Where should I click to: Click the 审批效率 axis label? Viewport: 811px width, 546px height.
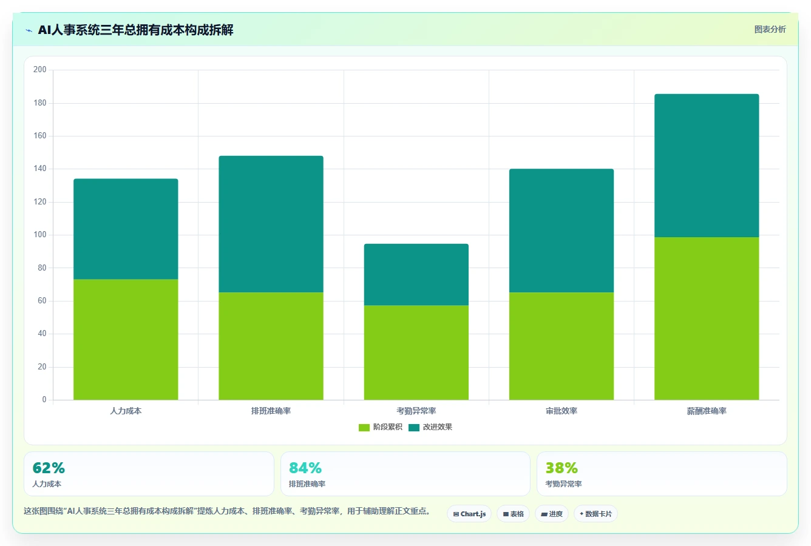(x=562, y=411)
